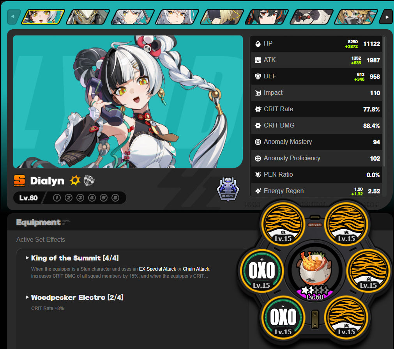Click the Impact stat icon
This screenshot has width=394, height=349.
(x=258, y=93)
